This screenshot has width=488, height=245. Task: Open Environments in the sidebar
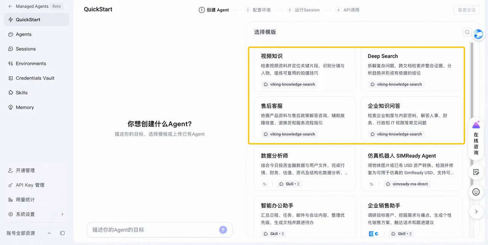tap(37, 63)
